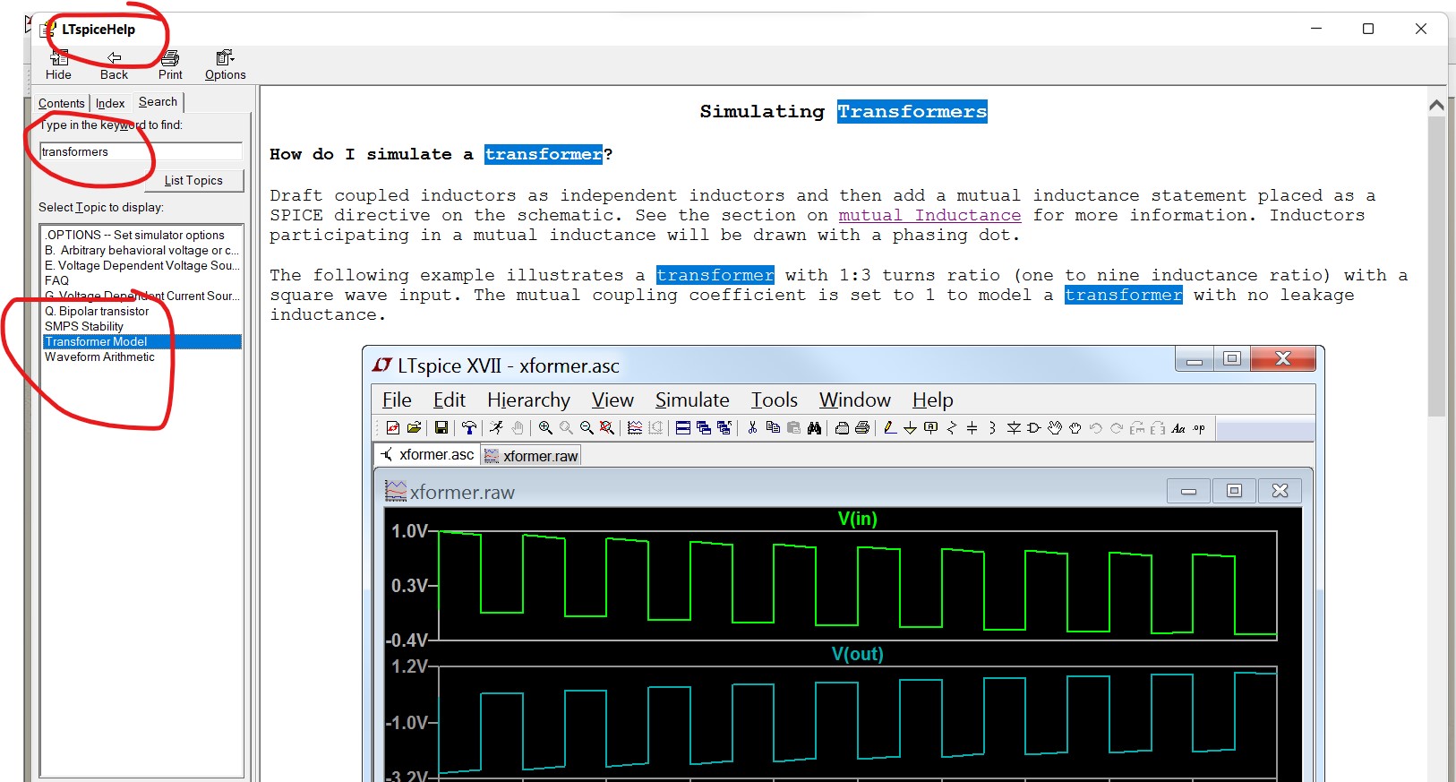Click the Open folder icon in pictured LTspice toolbar

(x=414, y=428)
